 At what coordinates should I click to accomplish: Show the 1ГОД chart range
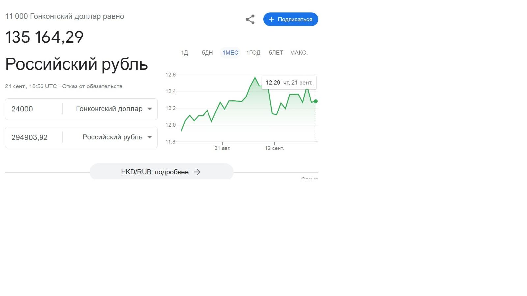tap(253, 53)
